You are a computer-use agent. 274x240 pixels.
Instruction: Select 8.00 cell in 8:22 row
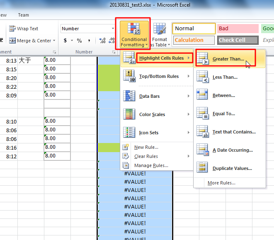point(57,86)
